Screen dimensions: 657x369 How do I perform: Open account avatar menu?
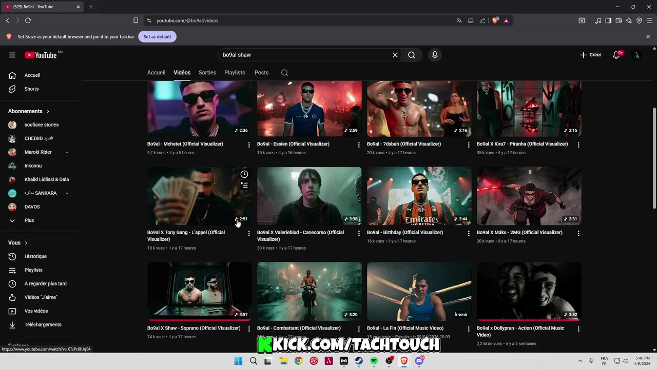[x=636, y=55]
